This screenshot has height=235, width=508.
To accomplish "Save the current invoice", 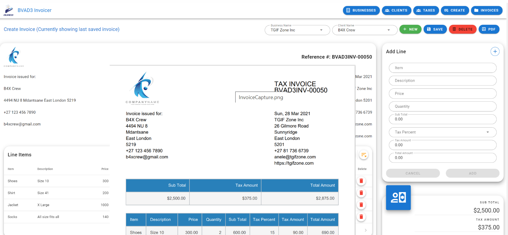I will coord(435,29).
